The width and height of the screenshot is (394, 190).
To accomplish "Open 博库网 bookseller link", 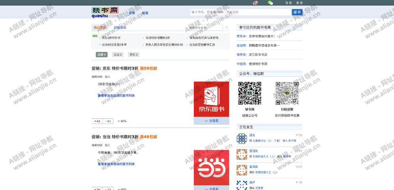I will 241,55.
